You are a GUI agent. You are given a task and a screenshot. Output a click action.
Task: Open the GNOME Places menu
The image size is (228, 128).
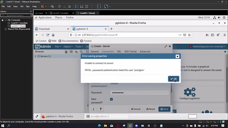pyautogui.click(x=59, y=17)
